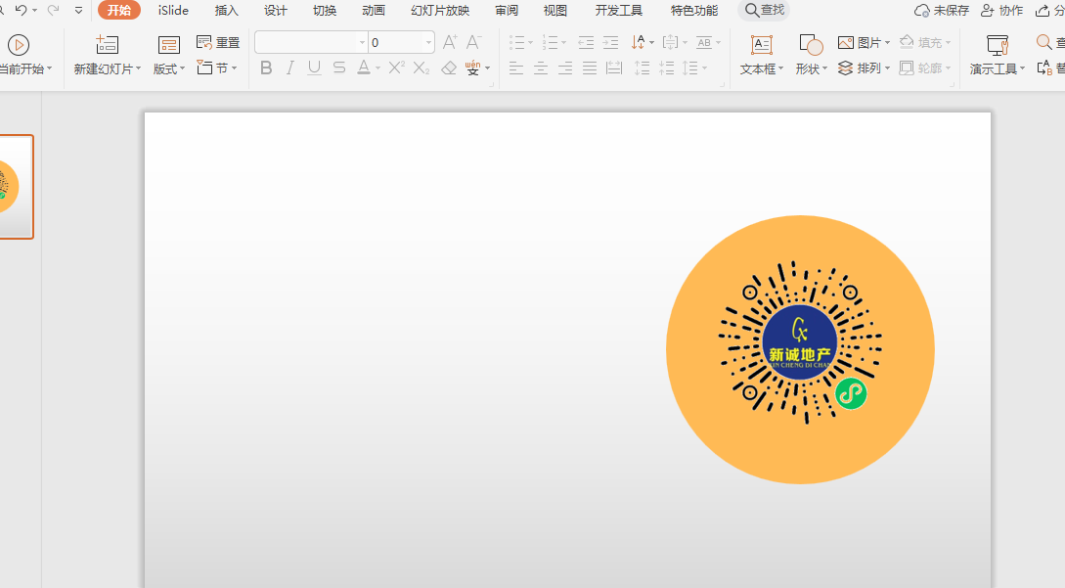Switch to the iSlide tab
This screenshot has height=588, width=1065.
[x=173, y=10]
